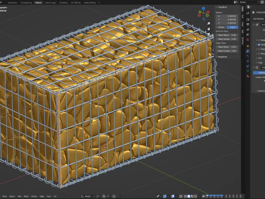Screen dimensions: 265x199
Task: Select the Catmull-Clark subdivision button
Action: pyautogui.click(x=259, y=73)
